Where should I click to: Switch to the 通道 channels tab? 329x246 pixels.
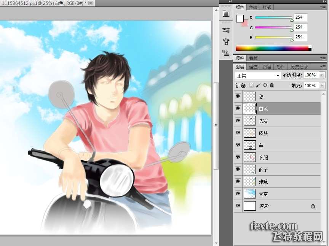tap(253, 67)
